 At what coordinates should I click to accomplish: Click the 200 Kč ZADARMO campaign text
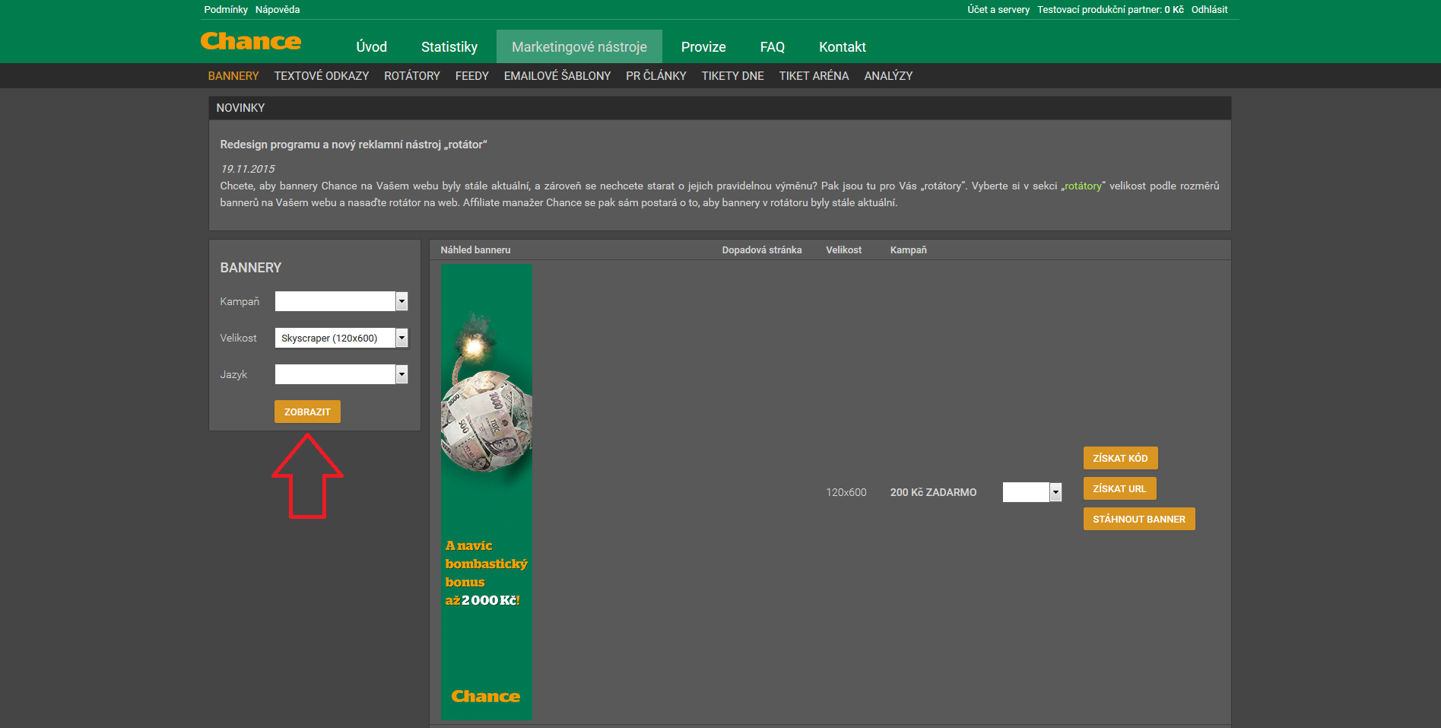coord(933,492)
